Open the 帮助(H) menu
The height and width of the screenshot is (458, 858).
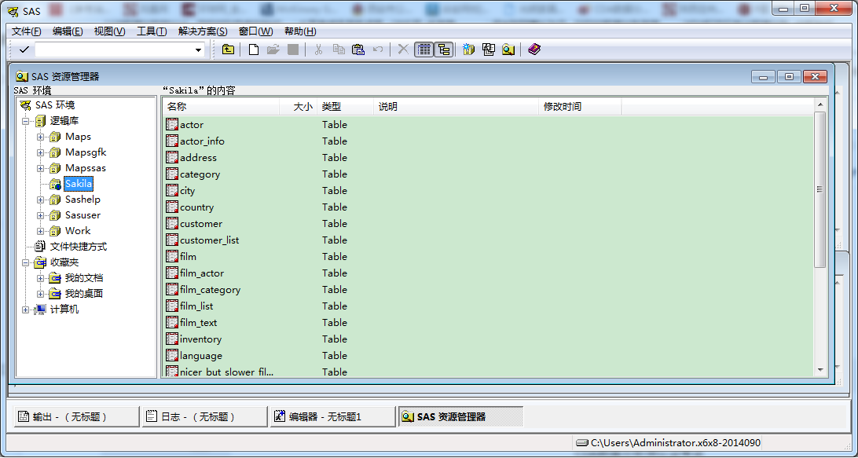pos(300,31)
